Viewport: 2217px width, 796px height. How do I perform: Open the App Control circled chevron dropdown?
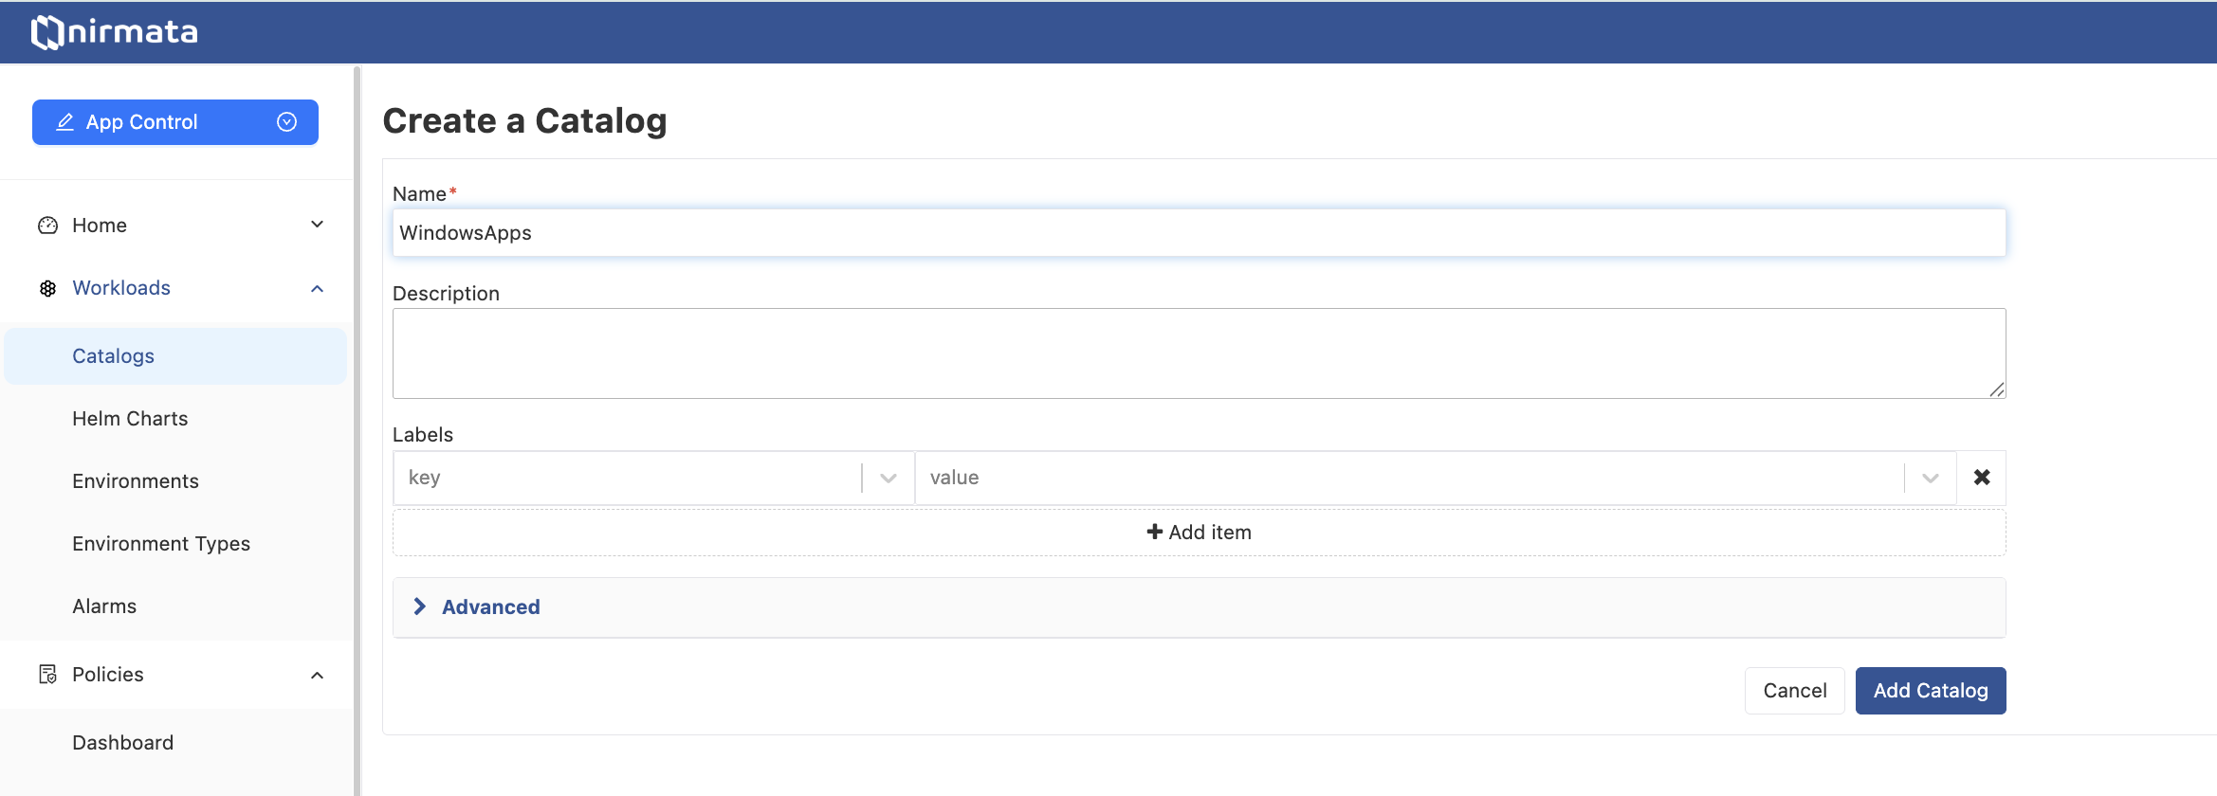[286, 122]
